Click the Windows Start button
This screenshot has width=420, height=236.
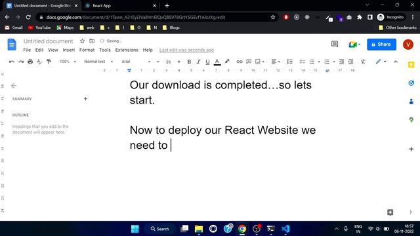(135, 229)
